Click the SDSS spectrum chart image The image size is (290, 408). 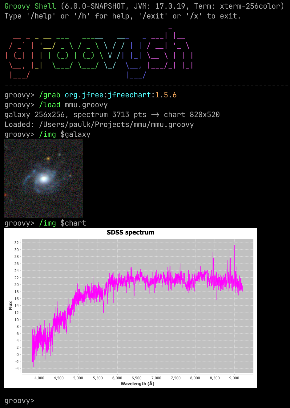coord(131,308)
